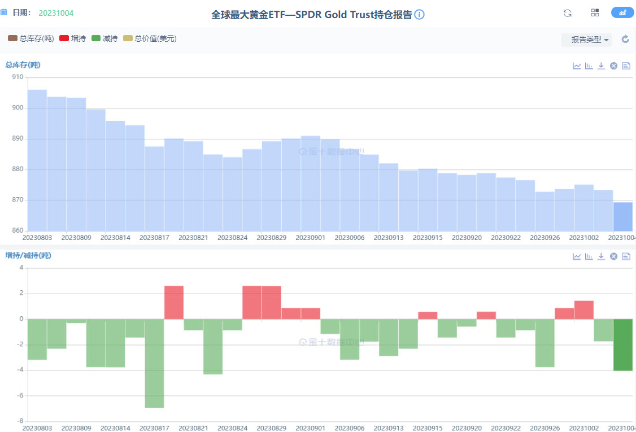
Task: Click the info icon next to the report title
Action: tap(419, 15)
